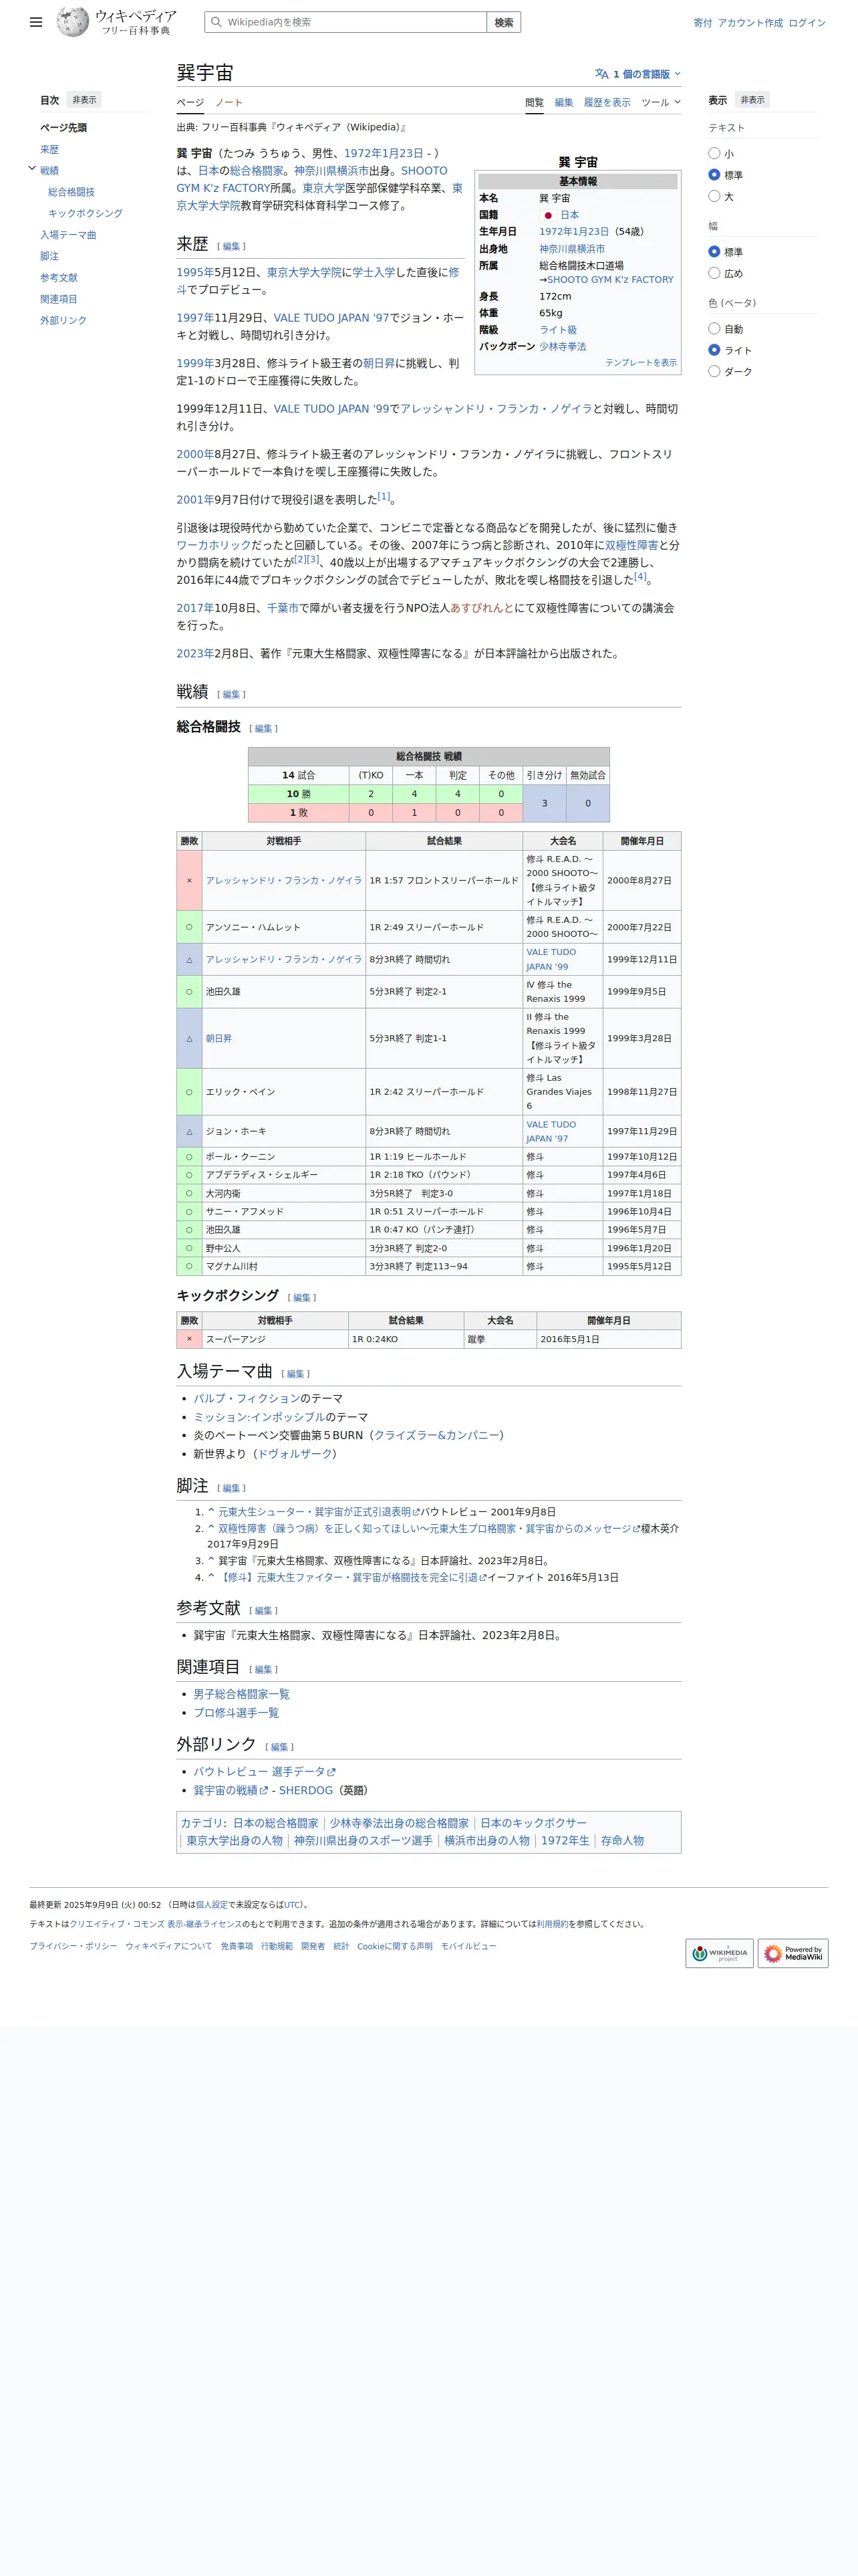Open the 履歴を表示 tab

click(x=607, y=102)
